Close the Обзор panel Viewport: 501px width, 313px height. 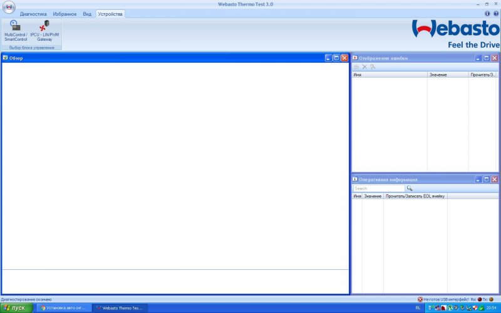click(344, 58)
